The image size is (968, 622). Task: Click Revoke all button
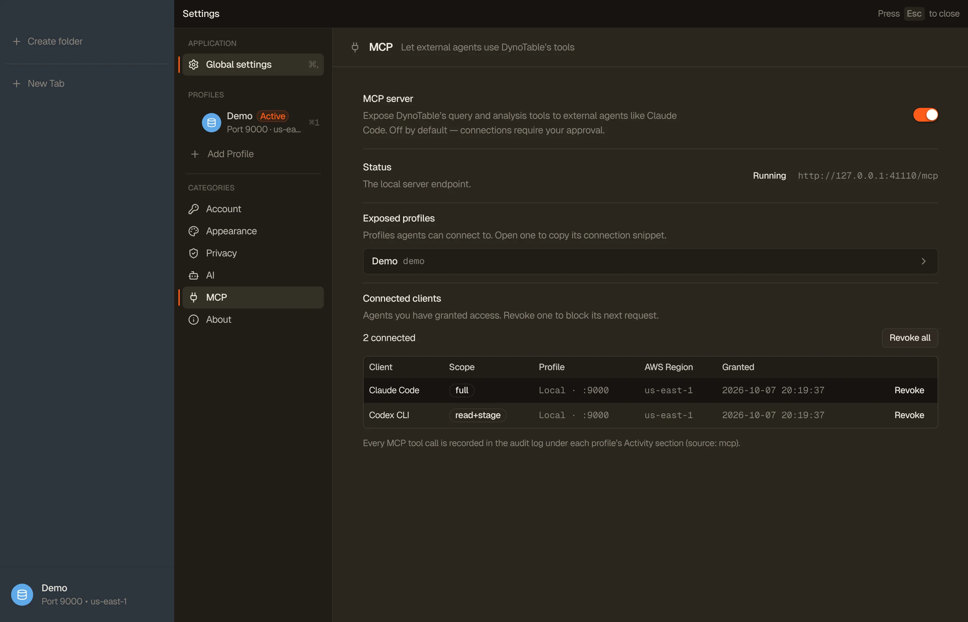click(x=910, y=338)
